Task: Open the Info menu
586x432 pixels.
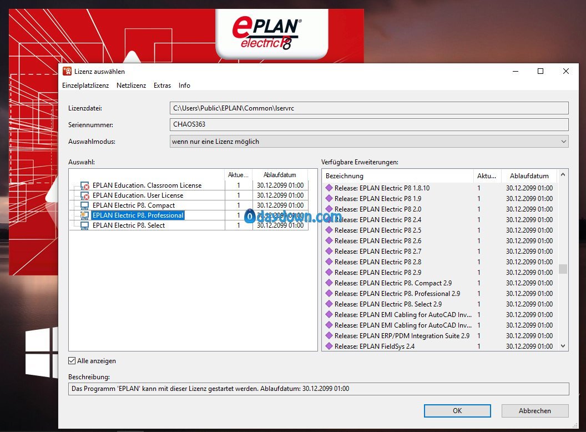Action: pyautogui.click(x=184, y=86)
